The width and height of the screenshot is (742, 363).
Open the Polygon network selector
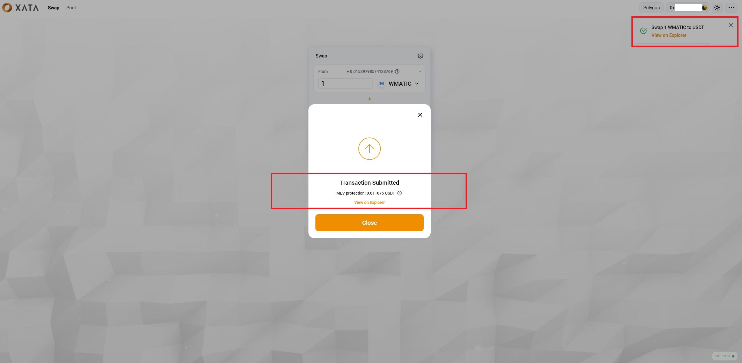[651, 8]
